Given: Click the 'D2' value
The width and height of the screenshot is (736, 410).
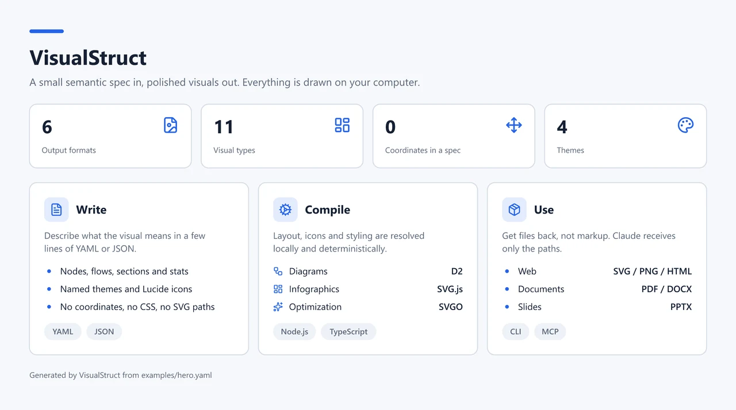Looking at the screenshot, I should pyautogui.click(x=457, y=272).
